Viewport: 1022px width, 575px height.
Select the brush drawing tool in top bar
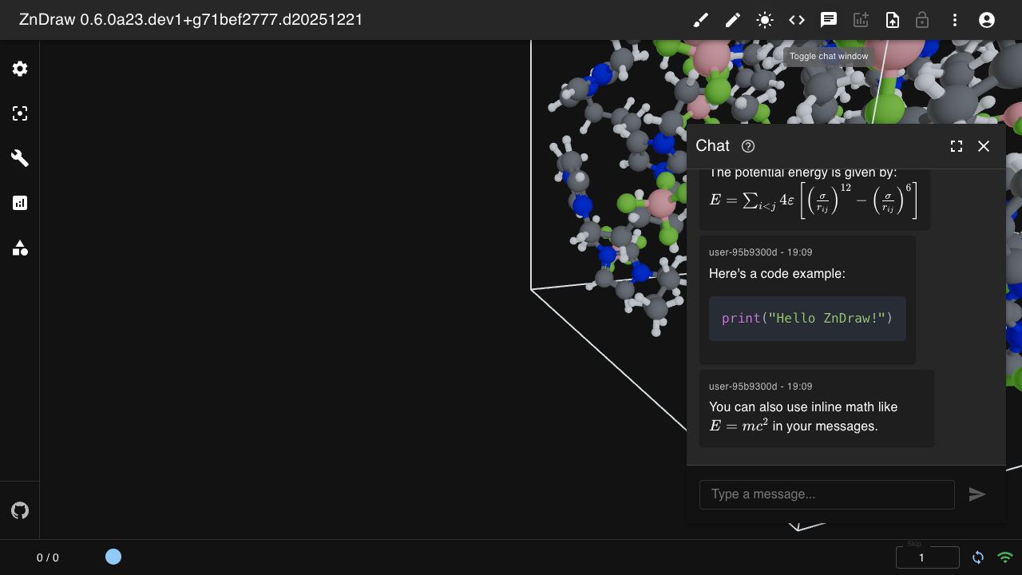[701, 20]
